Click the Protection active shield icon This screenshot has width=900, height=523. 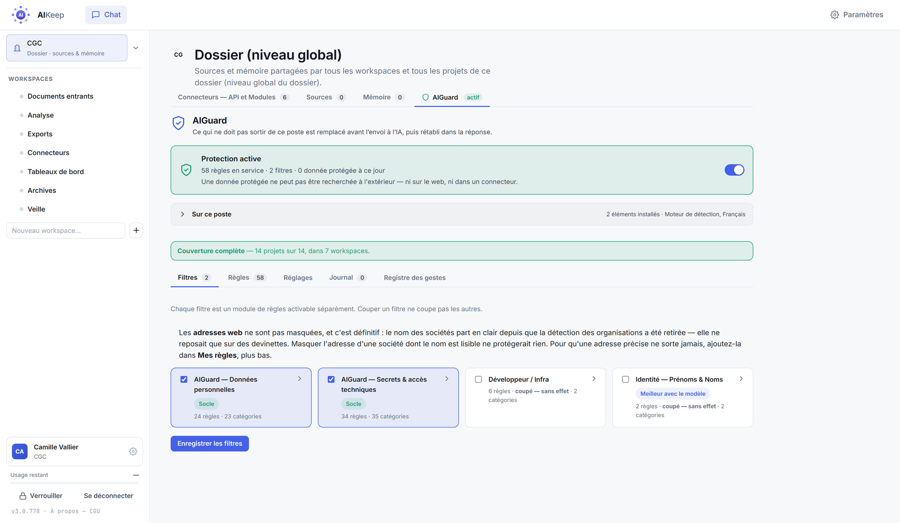186,170
